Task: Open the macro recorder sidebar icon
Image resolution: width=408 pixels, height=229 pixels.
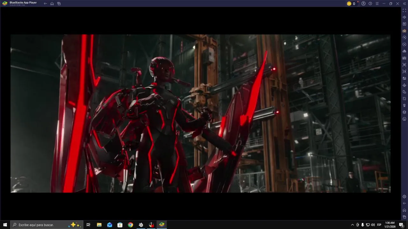Action: 404,58
